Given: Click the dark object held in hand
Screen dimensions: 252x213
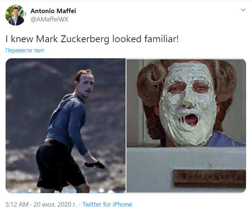Looking at the screenshot, I should pyautogui.click(x=95, y=165).
